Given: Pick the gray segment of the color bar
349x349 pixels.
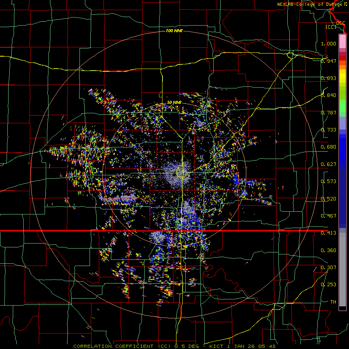Looking at the screenshot, I should 342,270.
